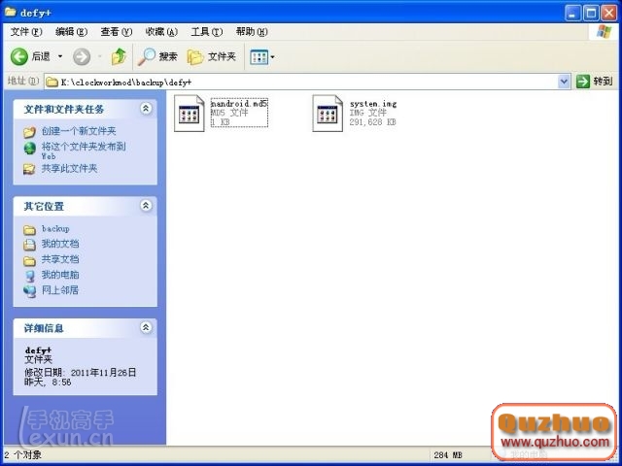This screenshot has height=466, width=622.
Task: Open the 查看(V) menu
Action: point(117,32)
